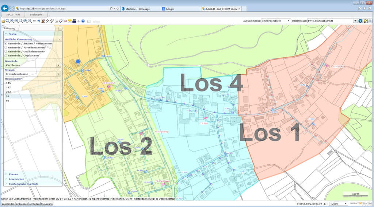Image resolution: width=374 pixels, height=207 pixels.
Task: Click the print map icon
Action: pyautogui.click(x=74, y=21)
